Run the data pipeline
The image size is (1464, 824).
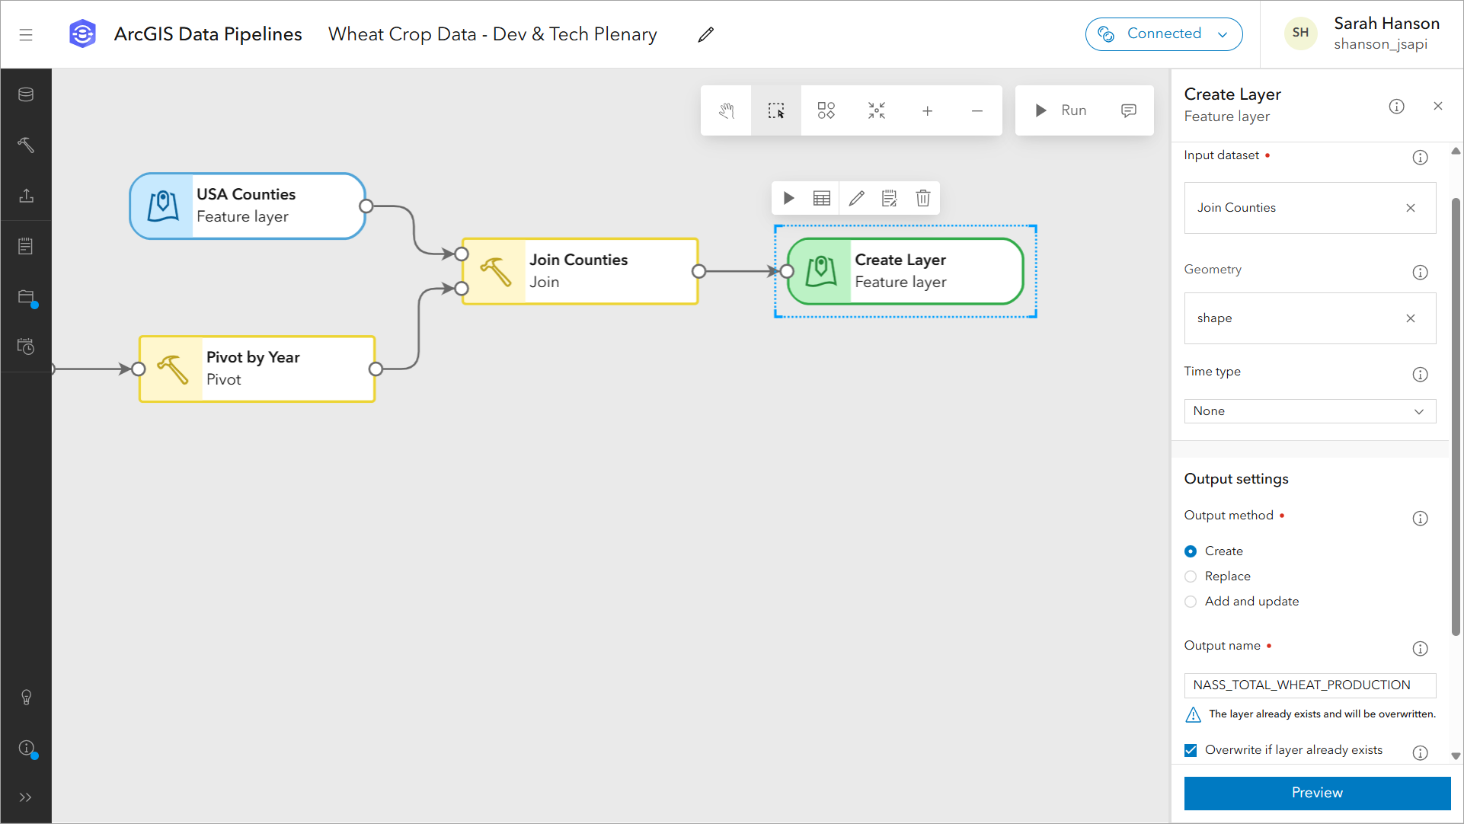[x=1062, y=110]
